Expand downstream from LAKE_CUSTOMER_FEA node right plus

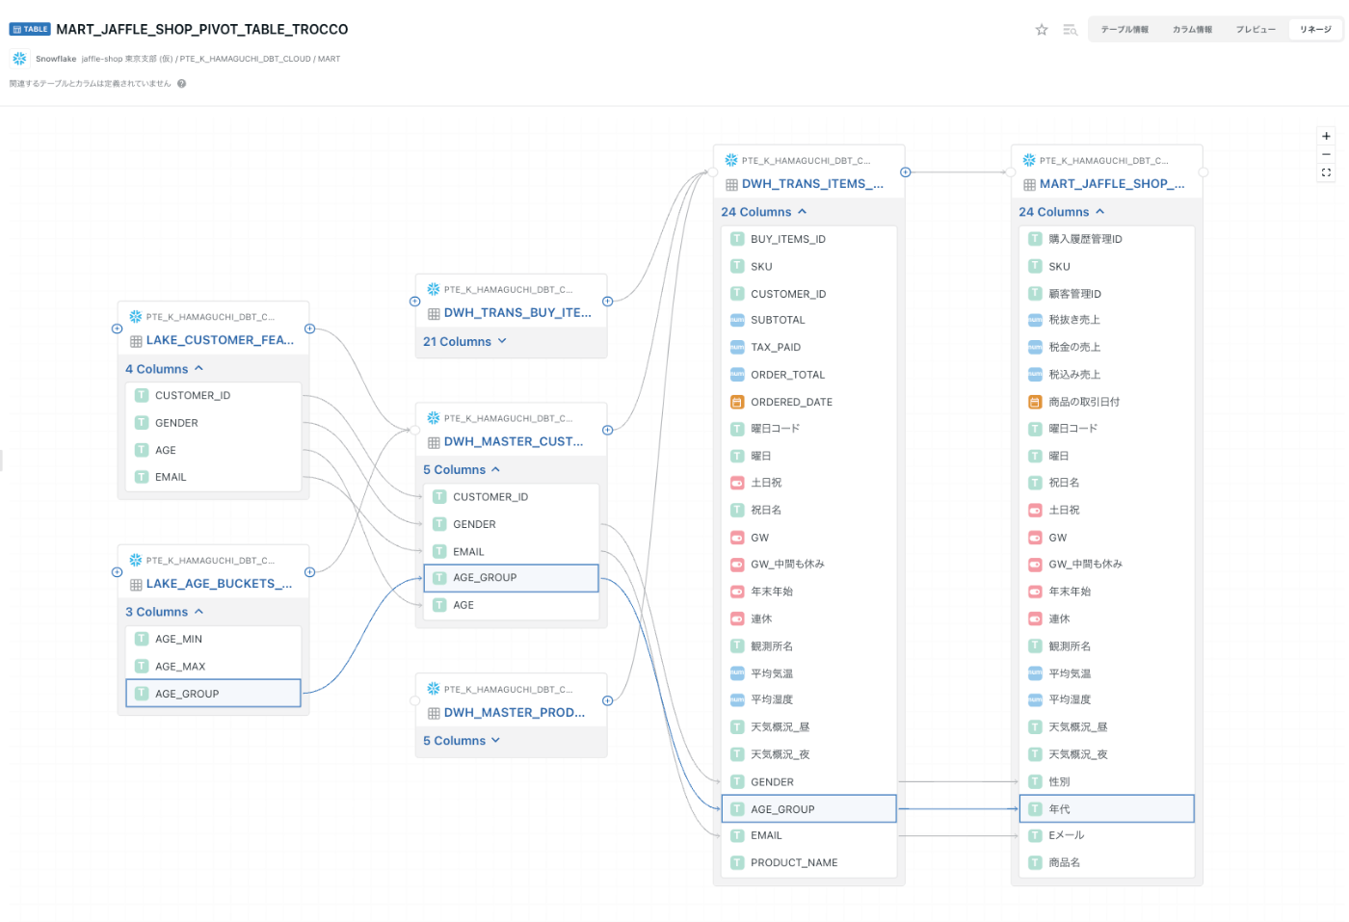coord(309,329)
